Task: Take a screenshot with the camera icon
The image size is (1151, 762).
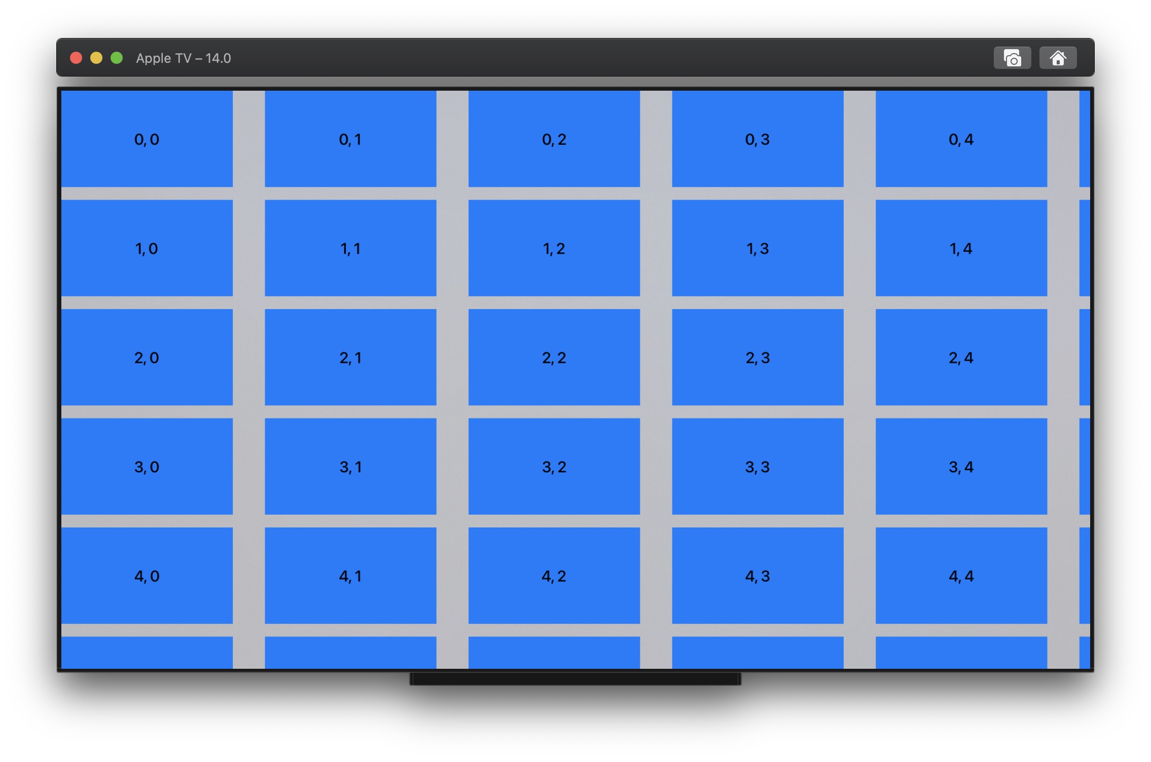Action: pyautogui.click(x=1012, y=58)
